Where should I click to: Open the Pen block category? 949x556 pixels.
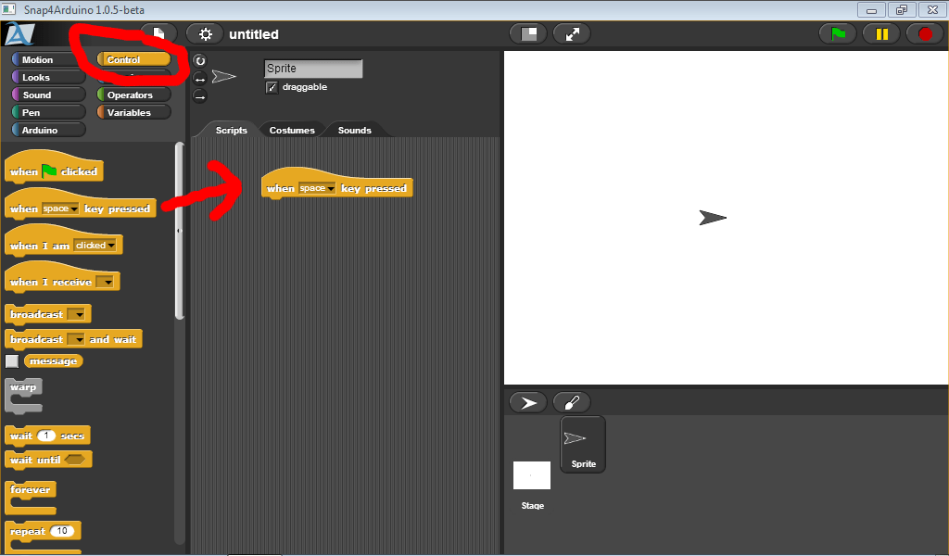pos(48,112)
